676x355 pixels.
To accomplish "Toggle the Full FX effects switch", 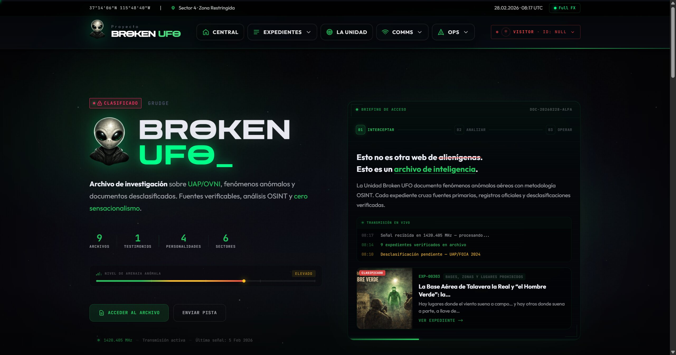I will (565, 8).
